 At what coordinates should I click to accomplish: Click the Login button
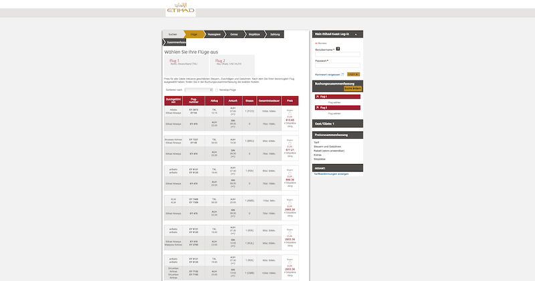coord(353,74)
